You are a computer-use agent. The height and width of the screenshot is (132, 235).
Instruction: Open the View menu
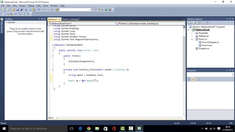click(15, 6)
